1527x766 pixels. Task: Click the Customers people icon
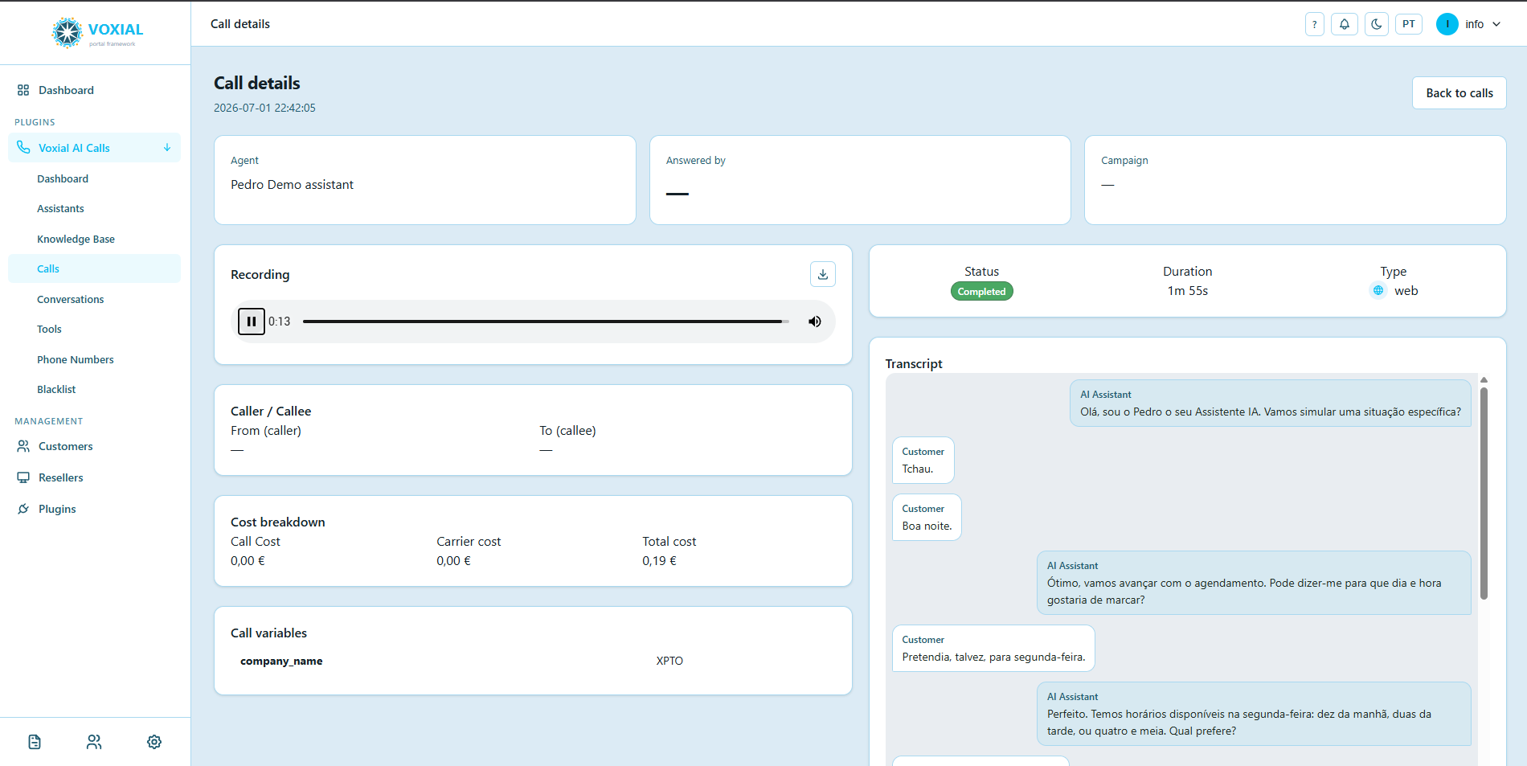23,446
